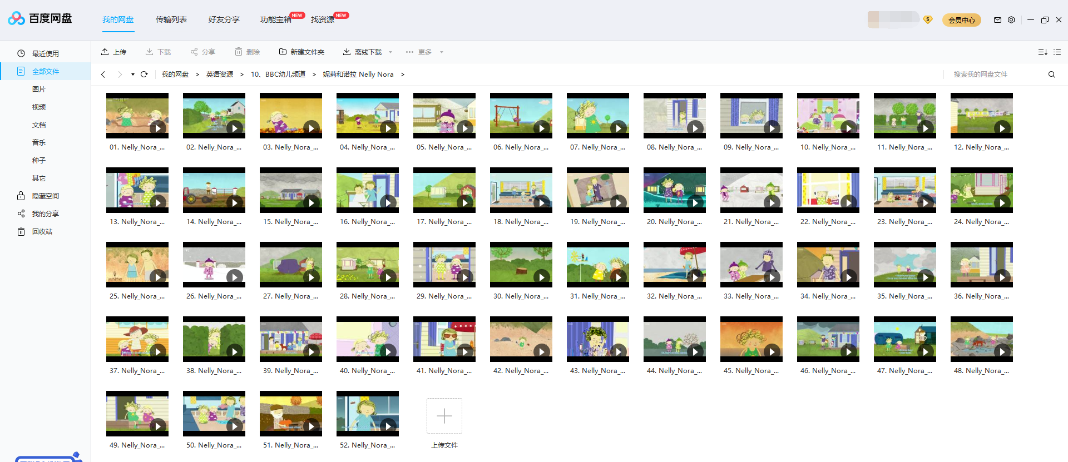Go forward with the right arrow

coord(120,74)
